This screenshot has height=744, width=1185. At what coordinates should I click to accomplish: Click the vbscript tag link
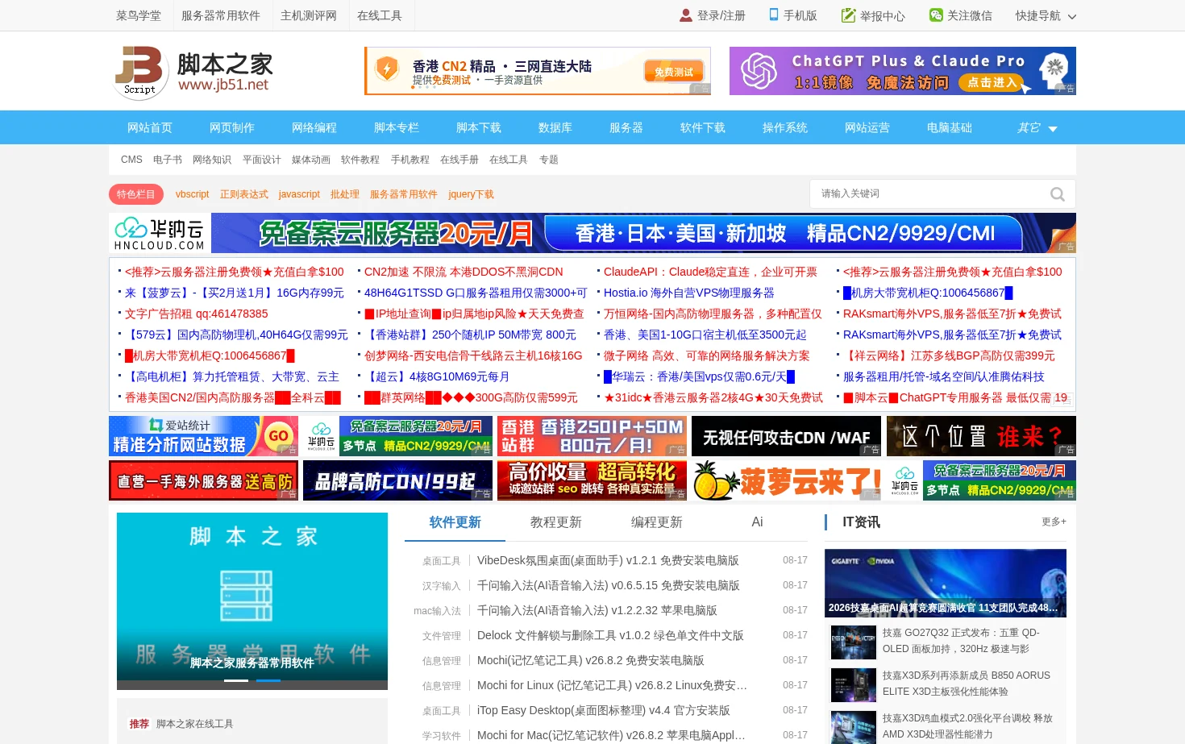tap(192, 194)
